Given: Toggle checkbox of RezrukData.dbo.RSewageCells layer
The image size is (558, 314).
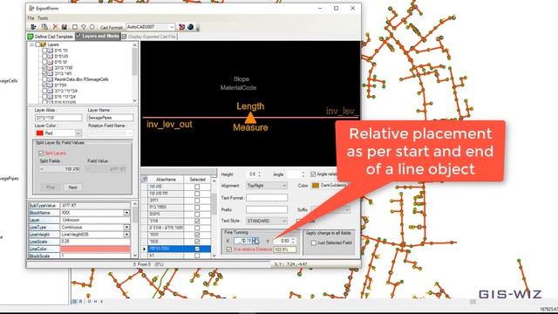Looking at the screenshot, I should click(44, 79).
